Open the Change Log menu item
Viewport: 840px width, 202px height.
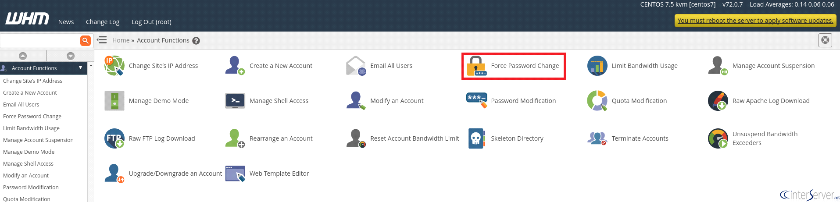(103, 22)
